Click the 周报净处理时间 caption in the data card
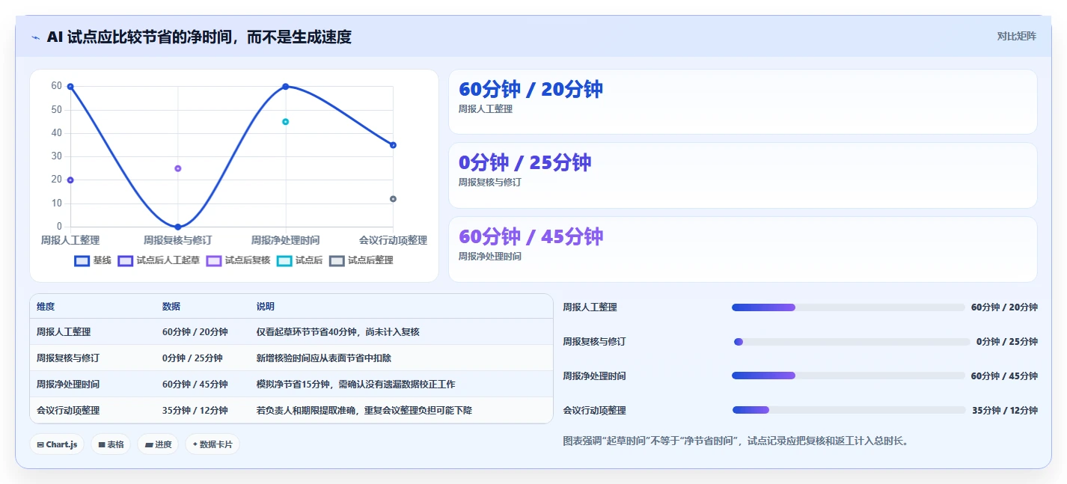1067x484 pixels. tap(490, 257)
